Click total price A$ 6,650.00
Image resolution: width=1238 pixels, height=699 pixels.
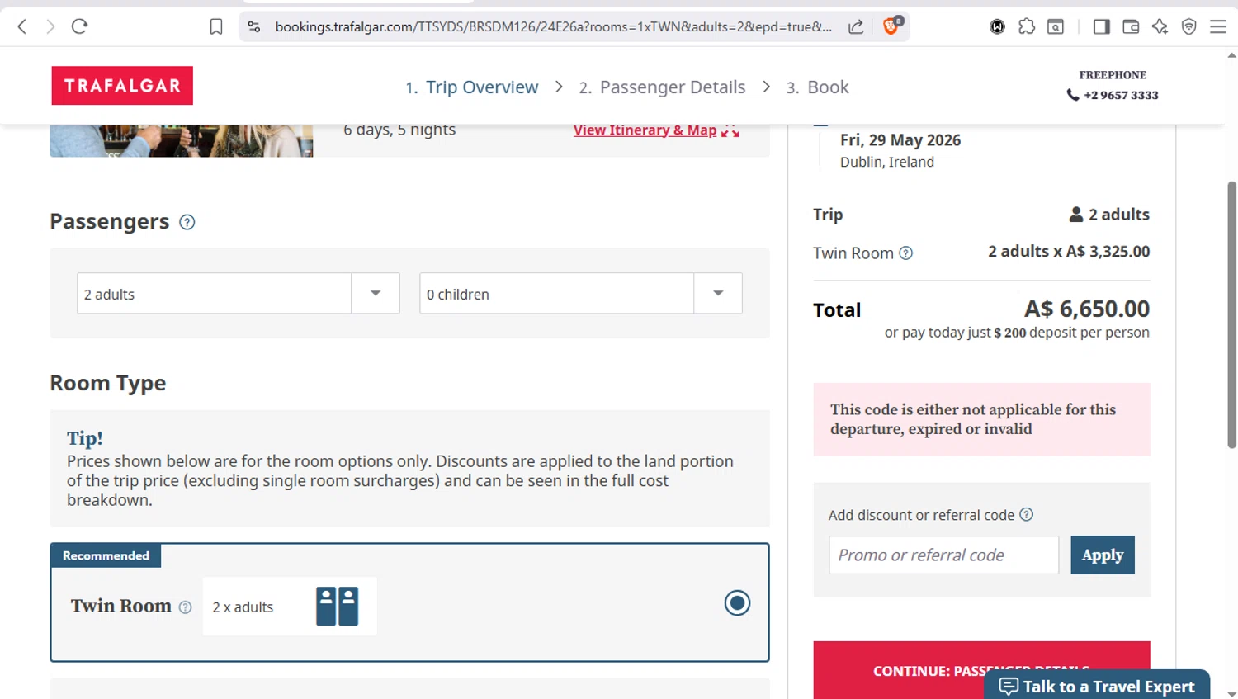tap(1087, 309)
